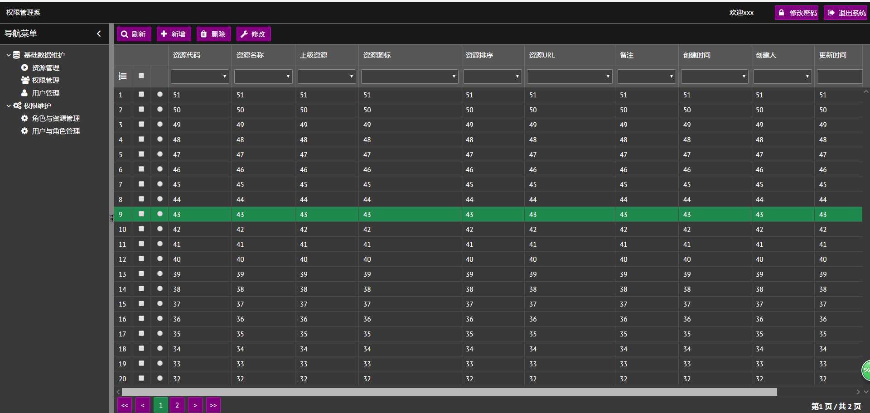Click the gear icon beside 用户与角色管理

(x=24, y=131)
